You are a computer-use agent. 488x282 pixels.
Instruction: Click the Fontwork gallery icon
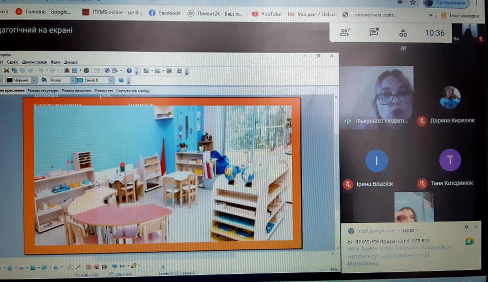88,267
